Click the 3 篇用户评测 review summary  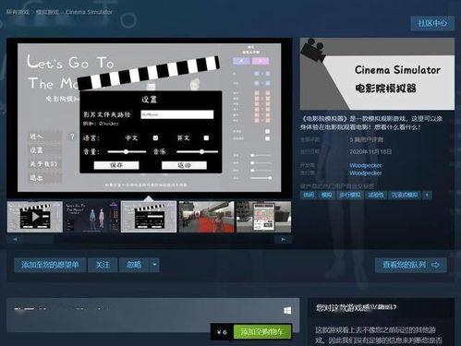[366, 139]
